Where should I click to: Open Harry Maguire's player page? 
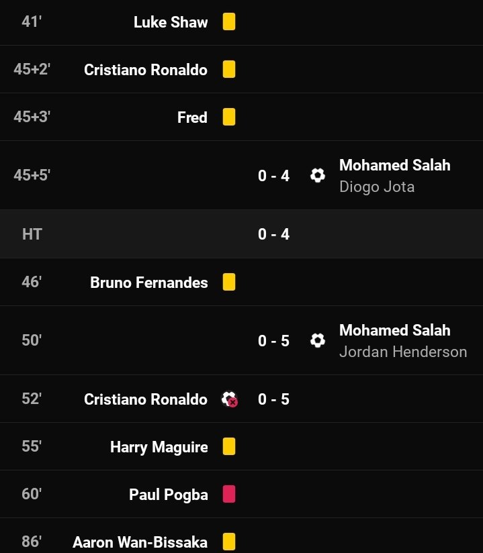(159, 447)
